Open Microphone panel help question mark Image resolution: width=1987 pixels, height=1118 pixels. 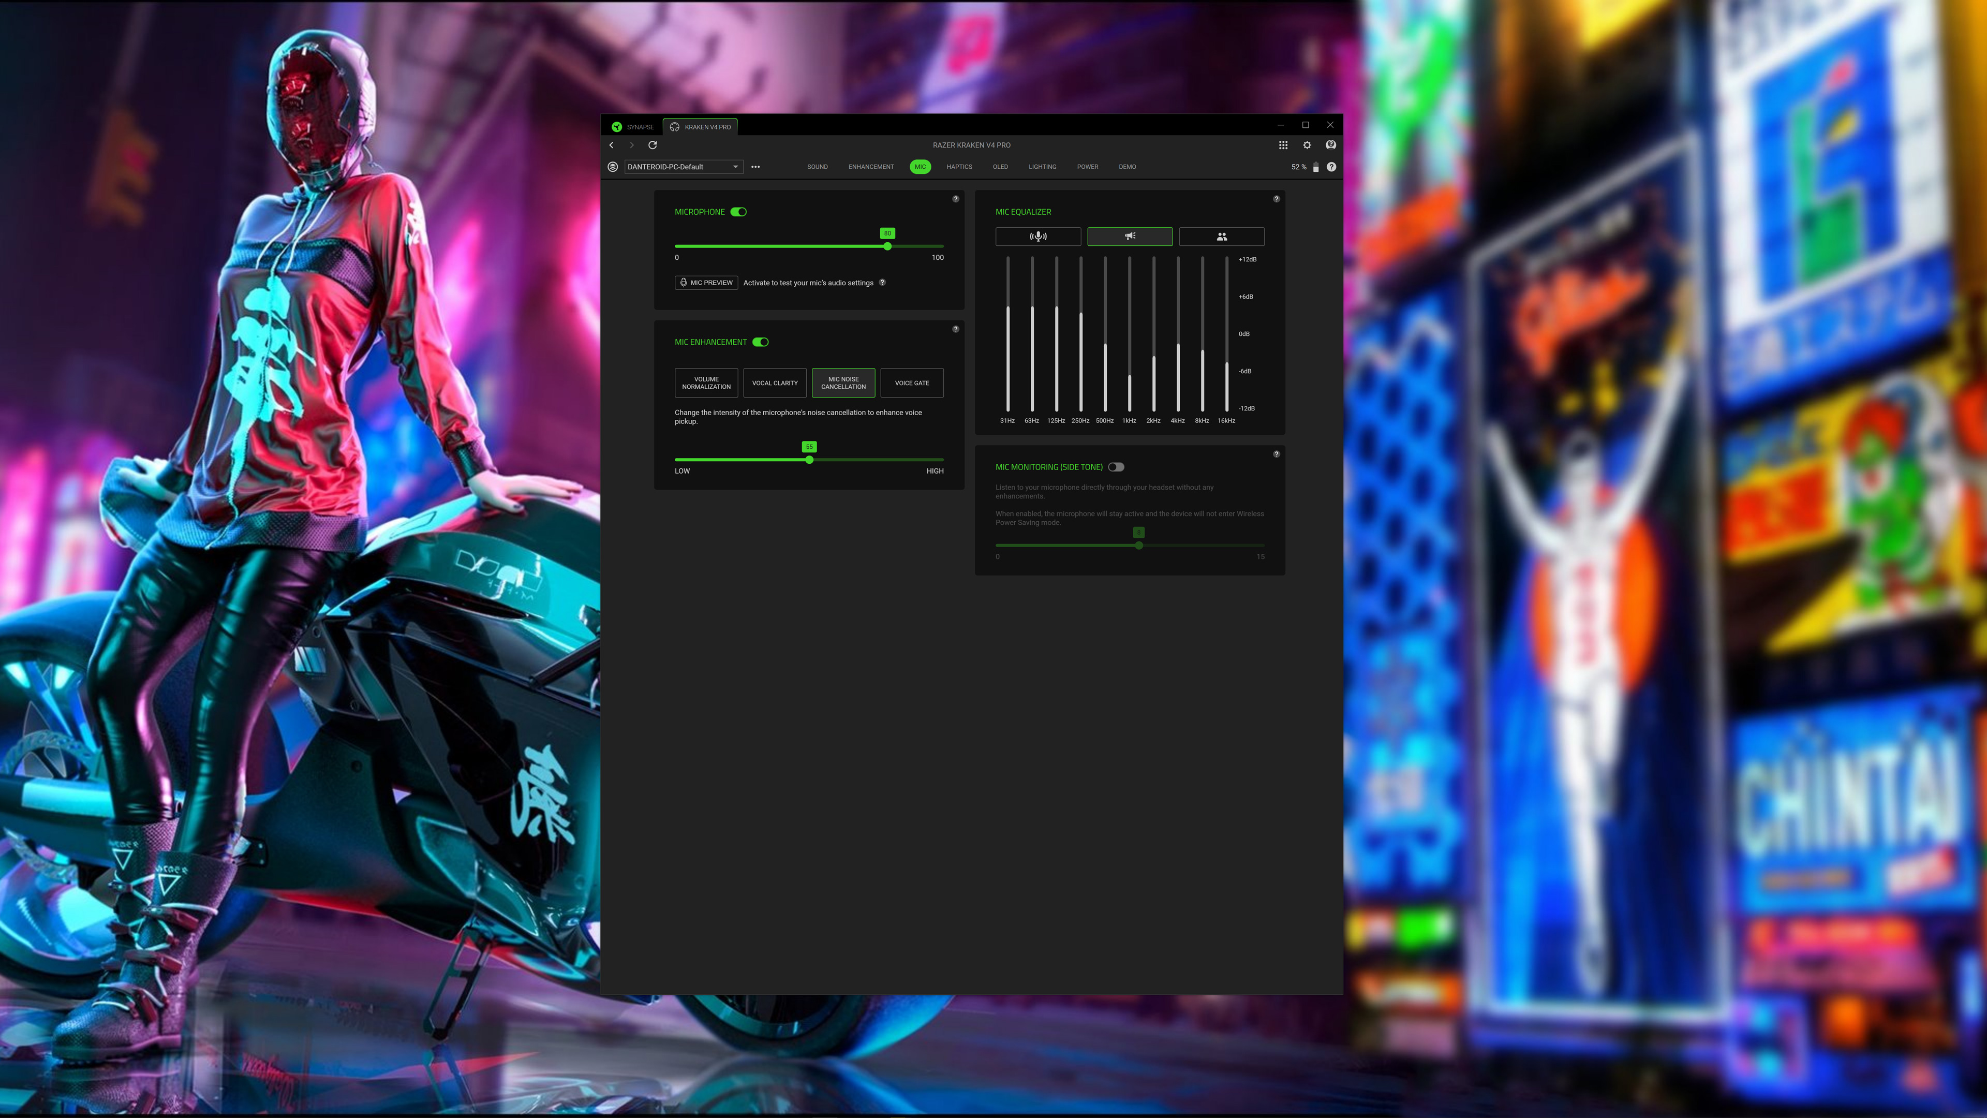pos(956,199)
